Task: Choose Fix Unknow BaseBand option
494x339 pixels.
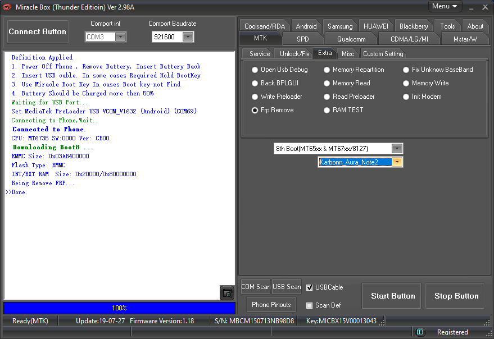Action: (438, 70)
